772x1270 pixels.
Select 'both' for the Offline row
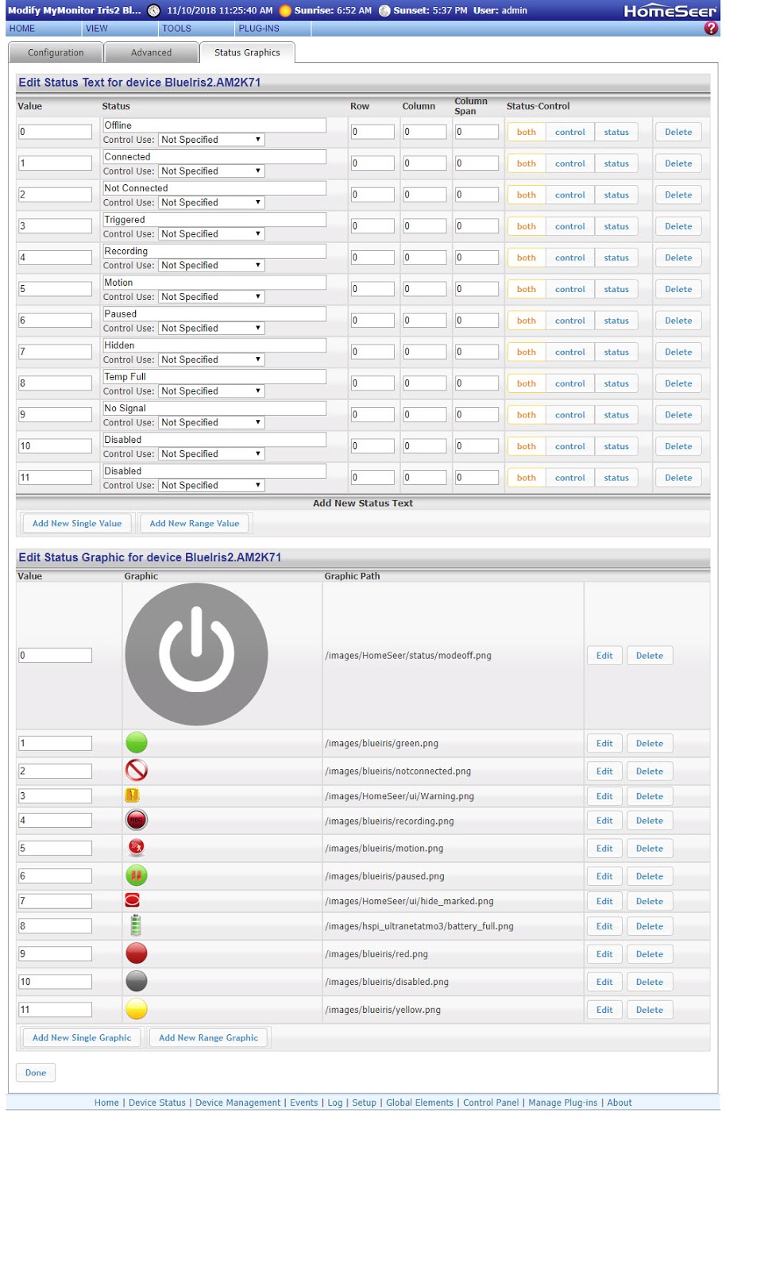[527, 132]
